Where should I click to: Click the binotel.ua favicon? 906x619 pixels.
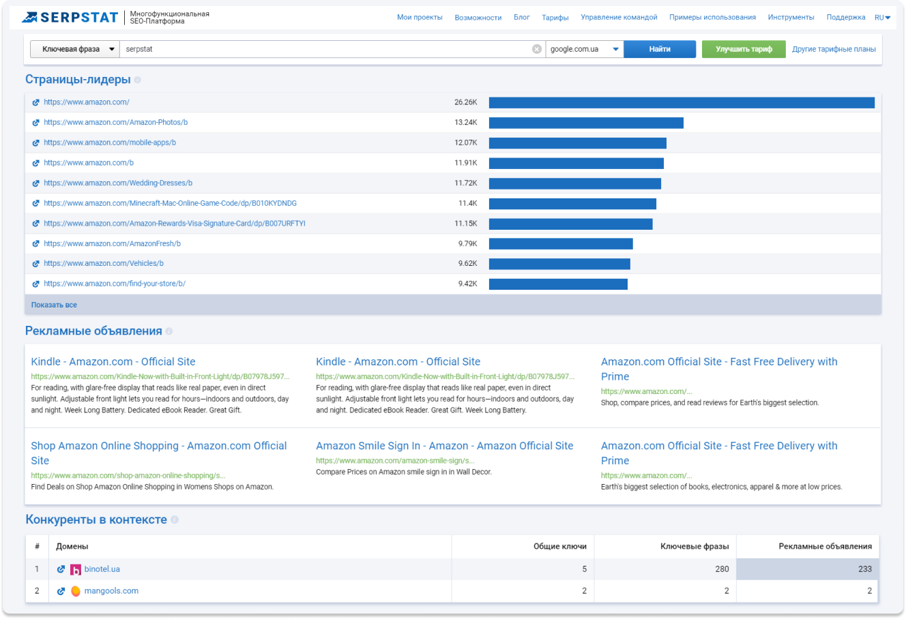point(76,569)
